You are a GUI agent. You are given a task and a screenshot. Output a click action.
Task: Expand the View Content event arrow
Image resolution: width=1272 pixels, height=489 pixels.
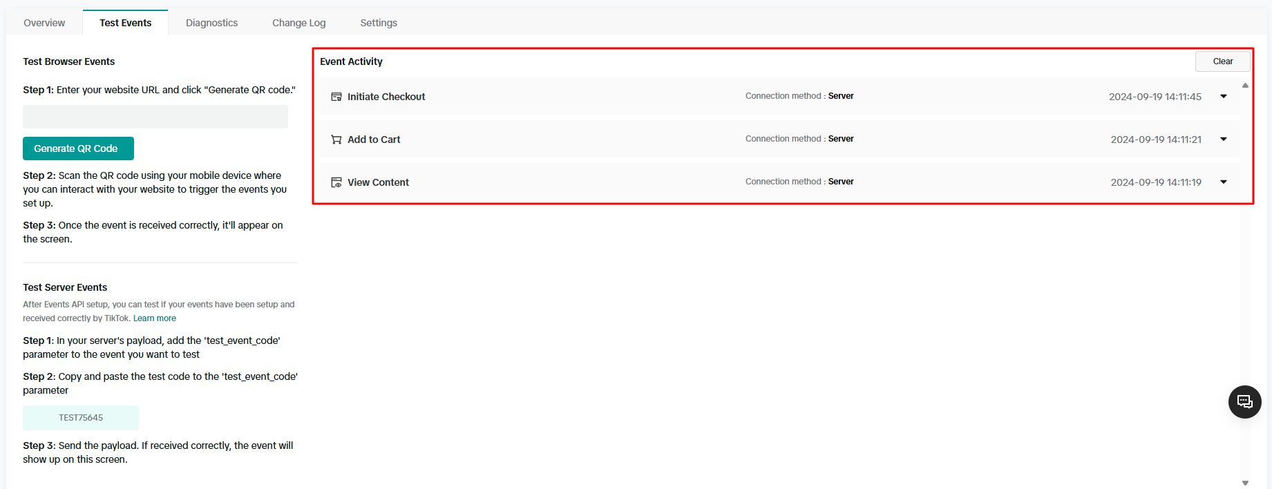coord(1224,182)
